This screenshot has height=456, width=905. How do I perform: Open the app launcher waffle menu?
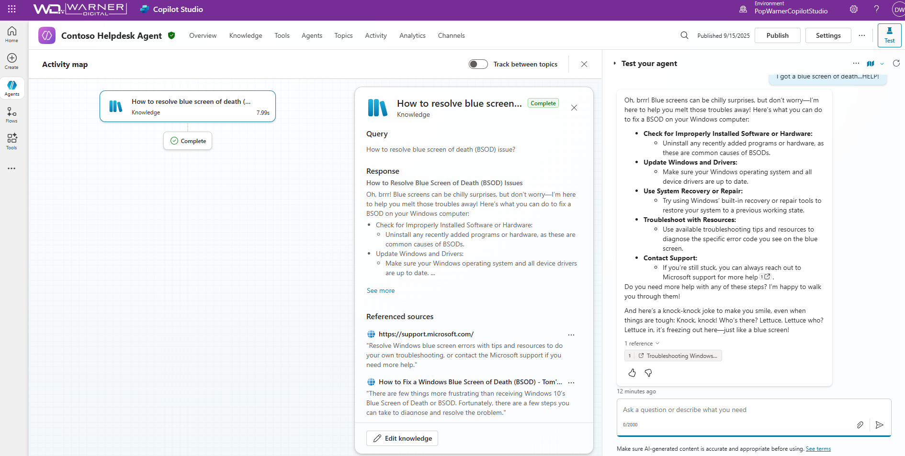pos(12,9)
